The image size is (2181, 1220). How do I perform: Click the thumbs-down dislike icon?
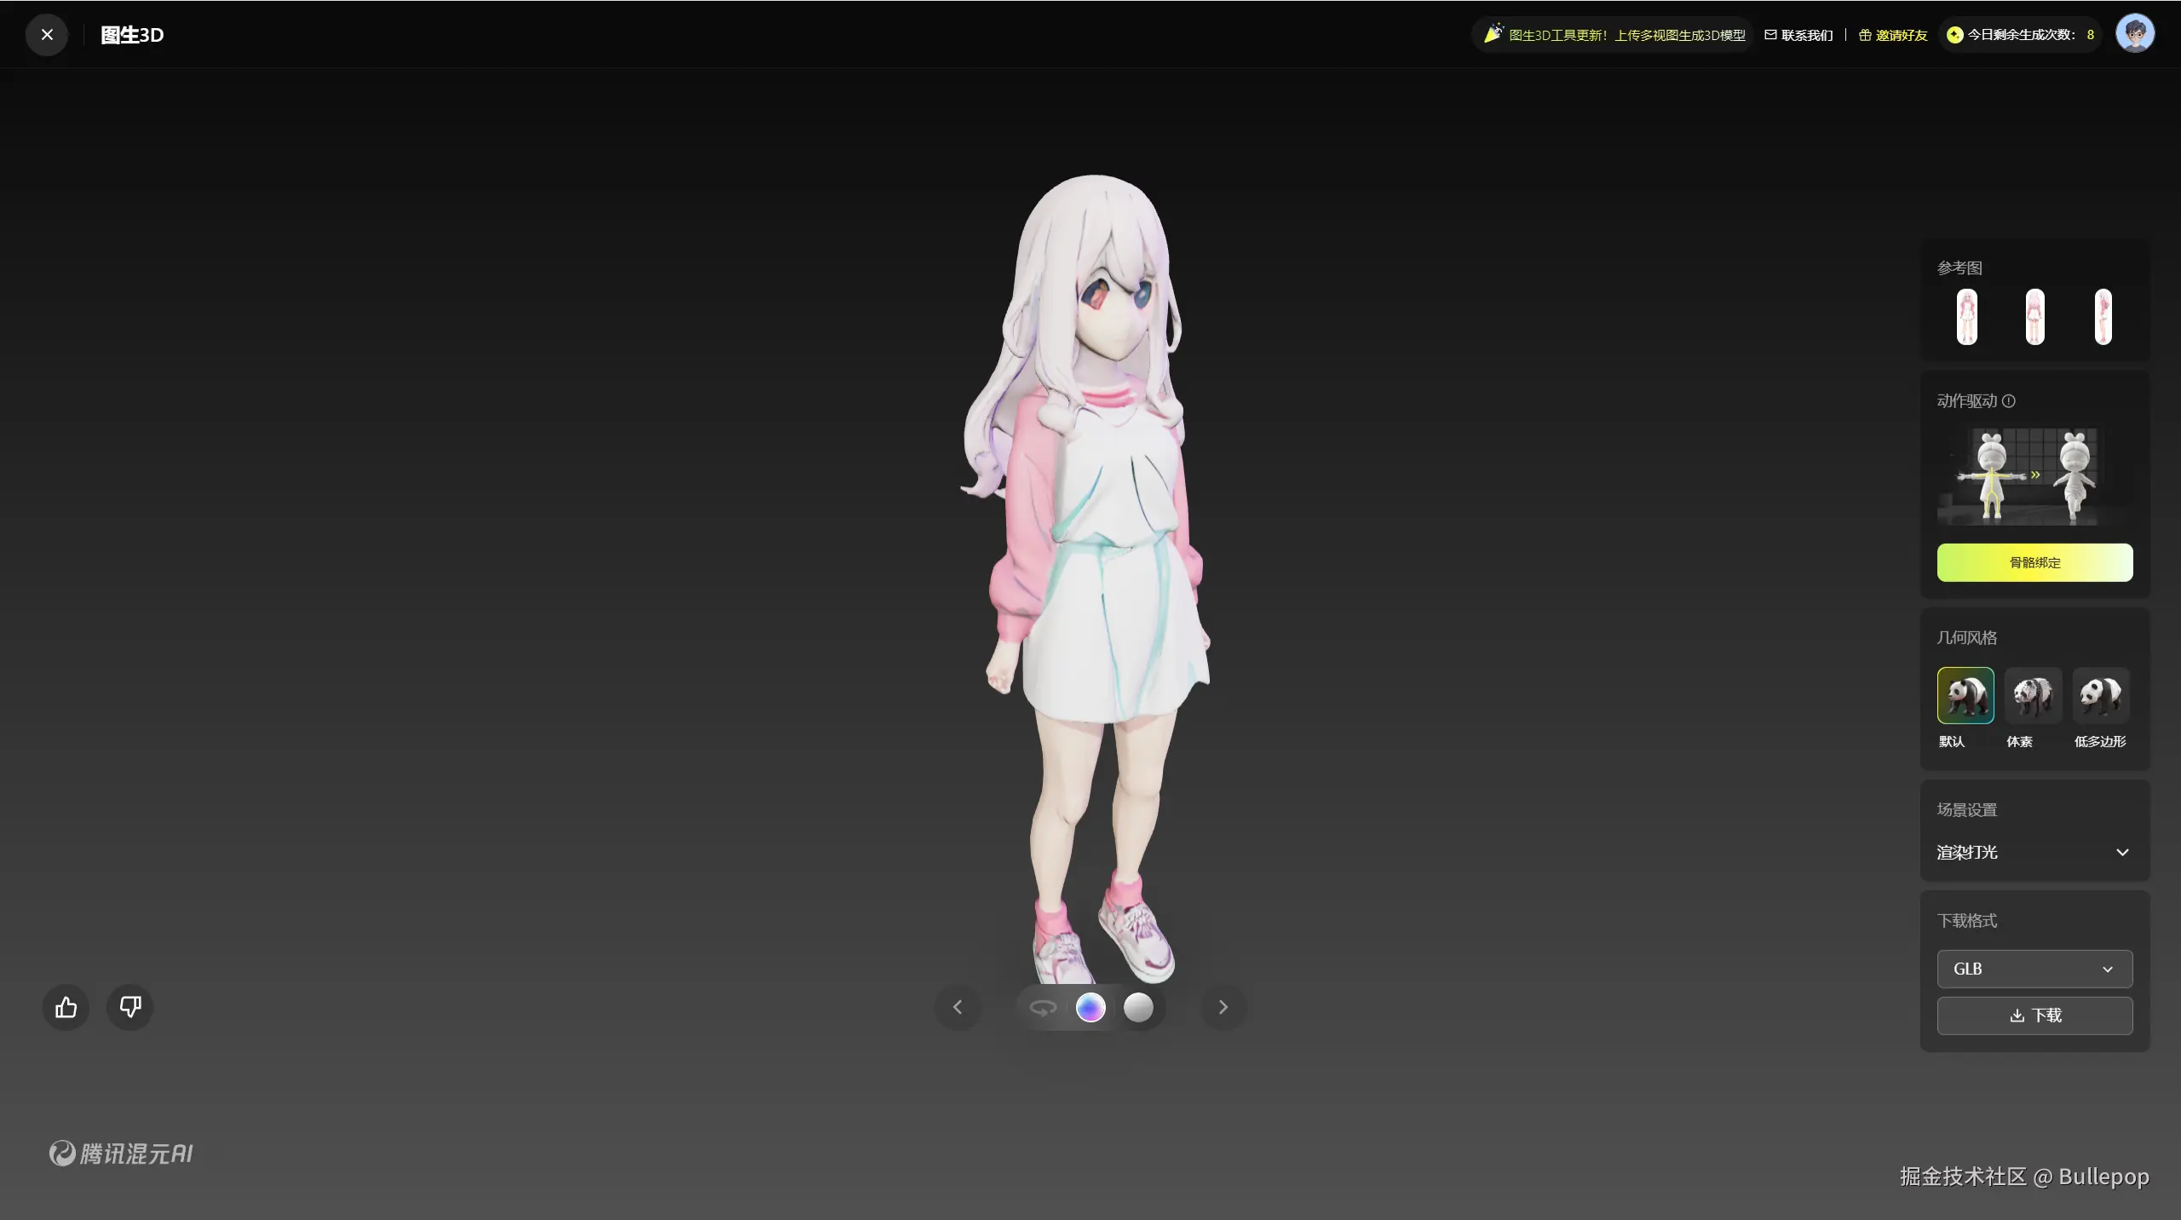(129, 1008)
